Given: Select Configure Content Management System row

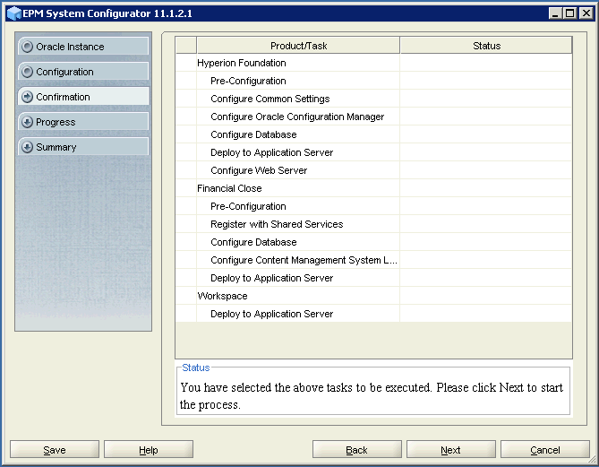Looking at the screenshot, I should (373, 260).
